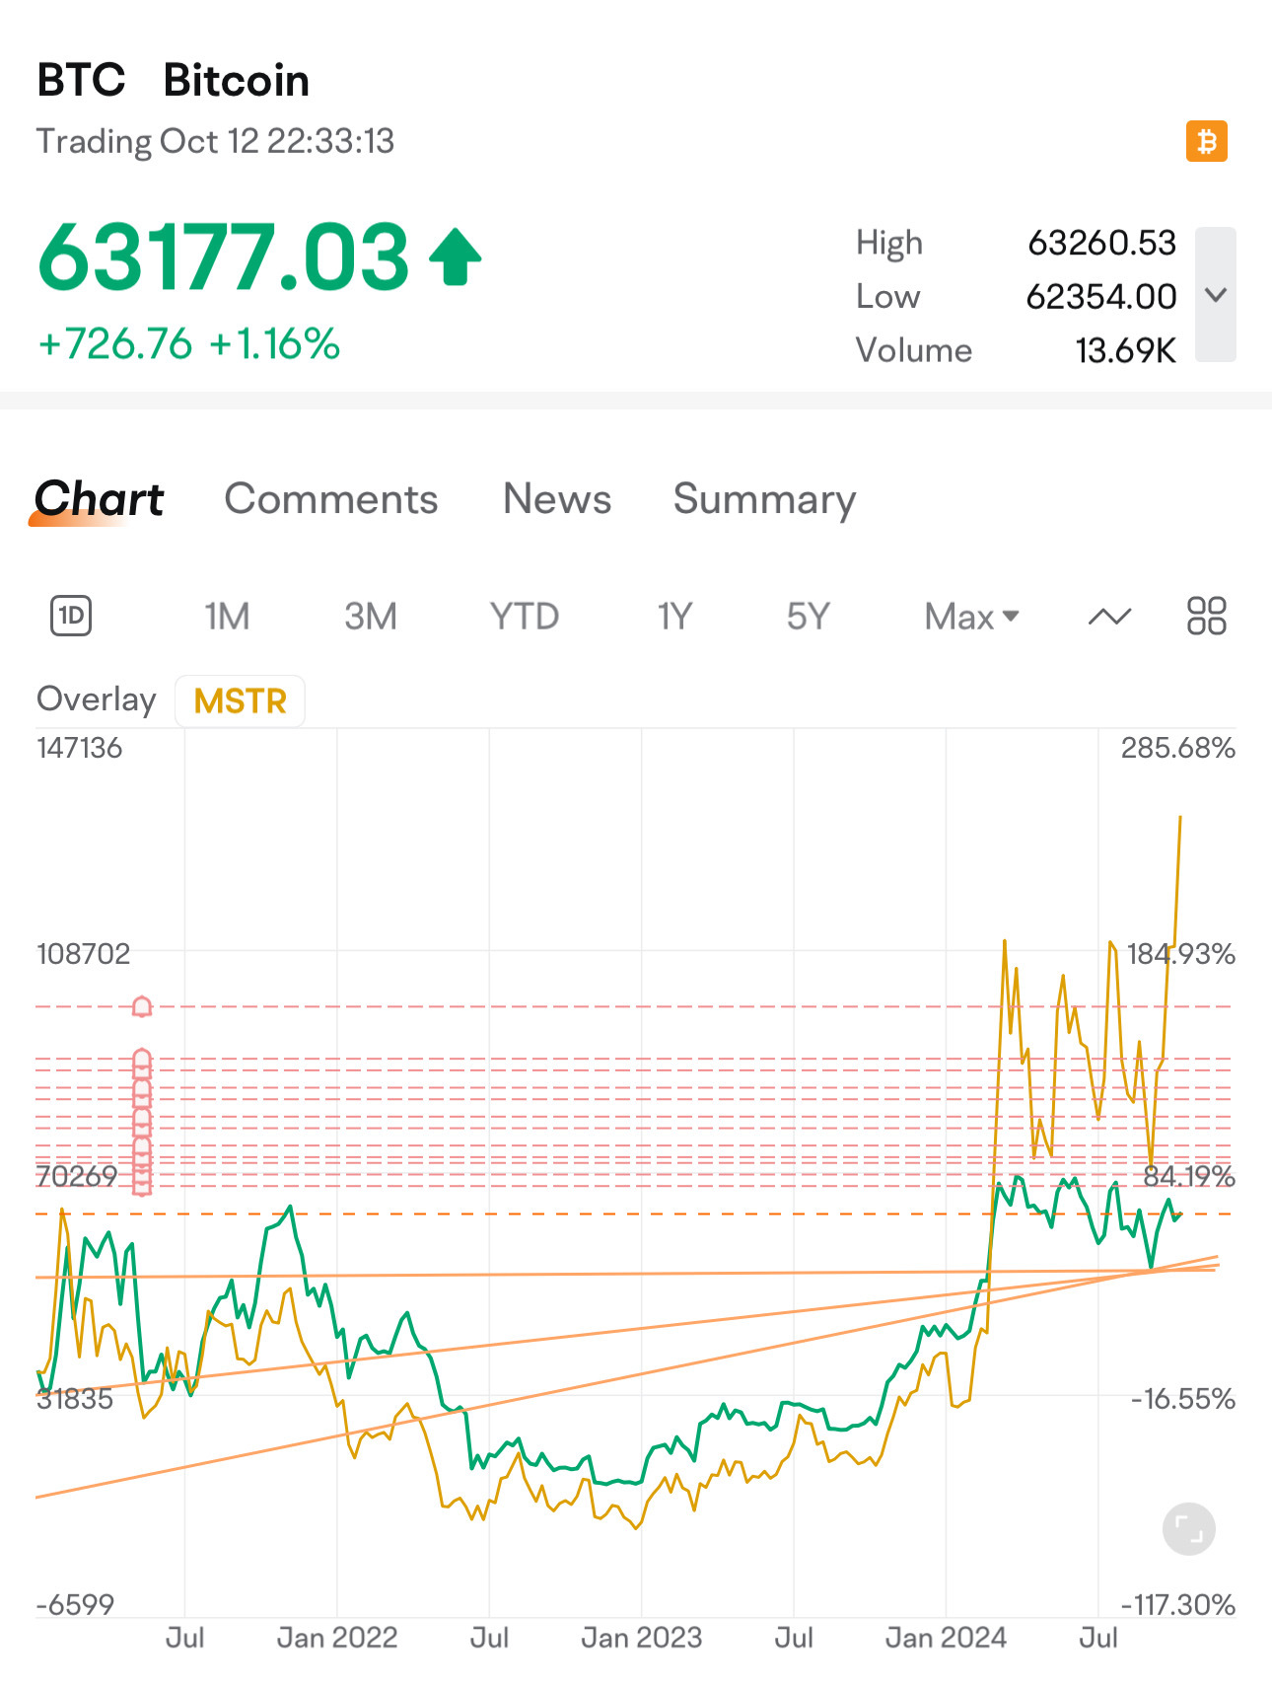
Task: Open the Chart tab
Action: (99, 499)
